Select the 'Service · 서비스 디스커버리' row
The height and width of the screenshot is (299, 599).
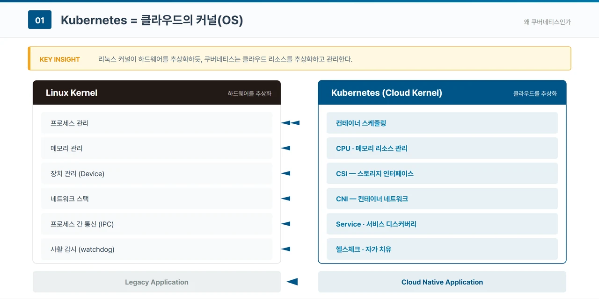[x=442, y=224]
